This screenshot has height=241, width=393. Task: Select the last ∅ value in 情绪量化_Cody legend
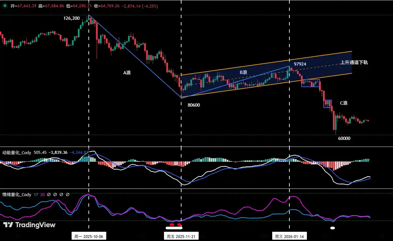point(68,195)
